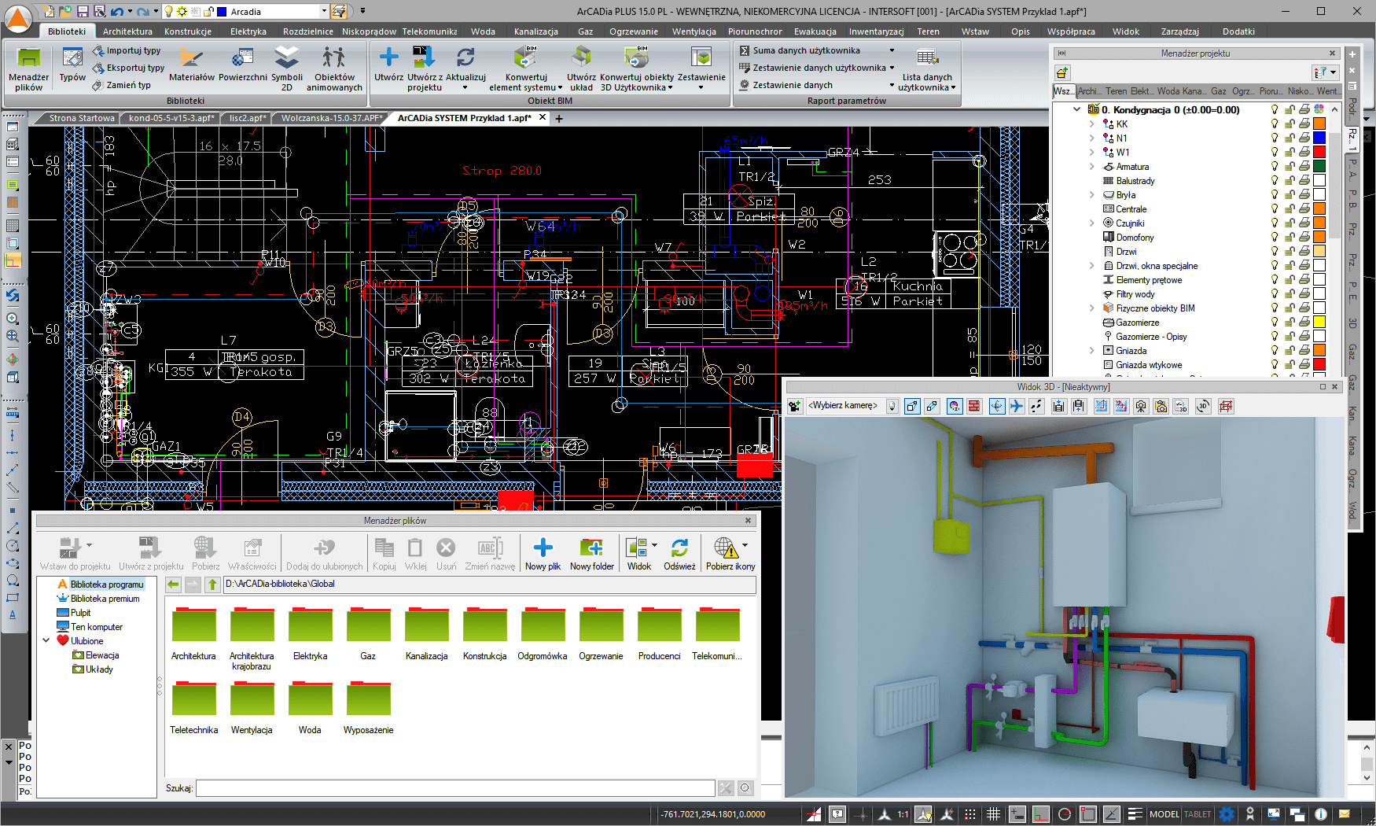1376x826 pixels.
Task: Toggle TABLET mode in status bar
Action: click(1198, 814)
